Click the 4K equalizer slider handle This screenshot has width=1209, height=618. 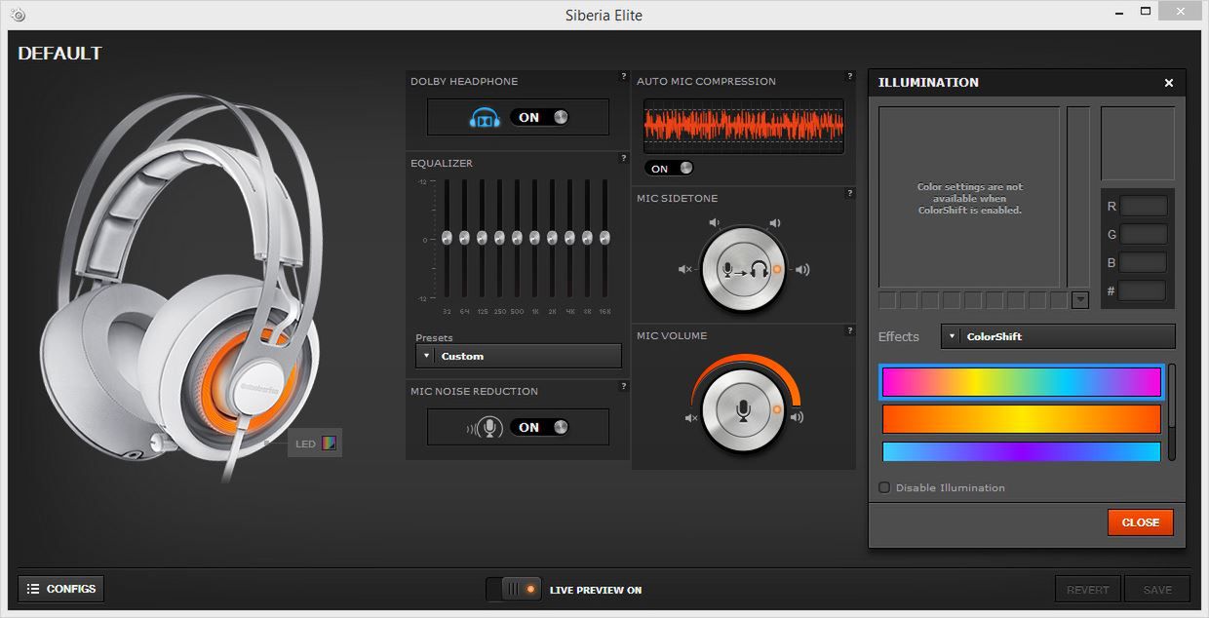569,238
